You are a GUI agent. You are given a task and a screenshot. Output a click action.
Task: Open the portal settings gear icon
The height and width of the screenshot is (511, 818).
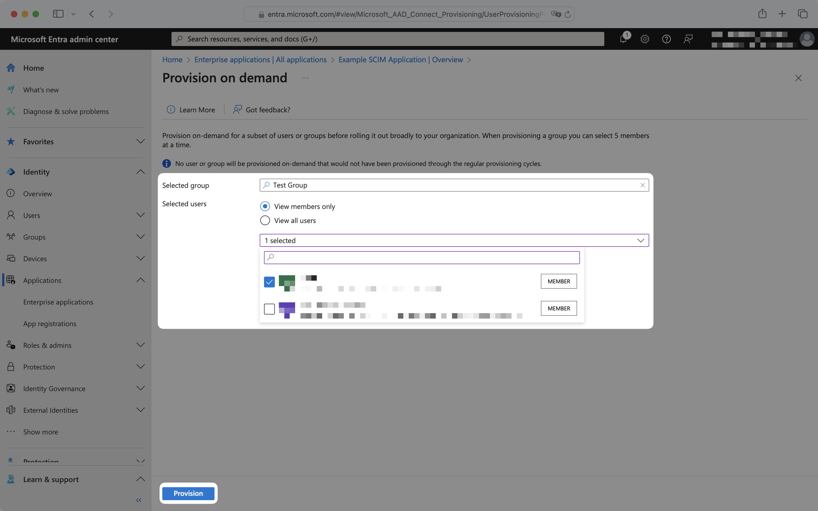click(644, 39)
